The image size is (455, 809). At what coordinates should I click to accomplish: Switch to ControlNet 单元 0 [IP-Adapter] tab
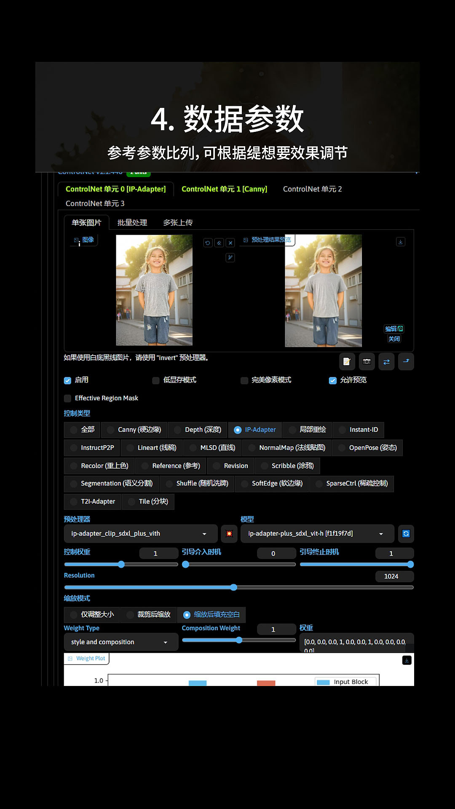point(116,189)
